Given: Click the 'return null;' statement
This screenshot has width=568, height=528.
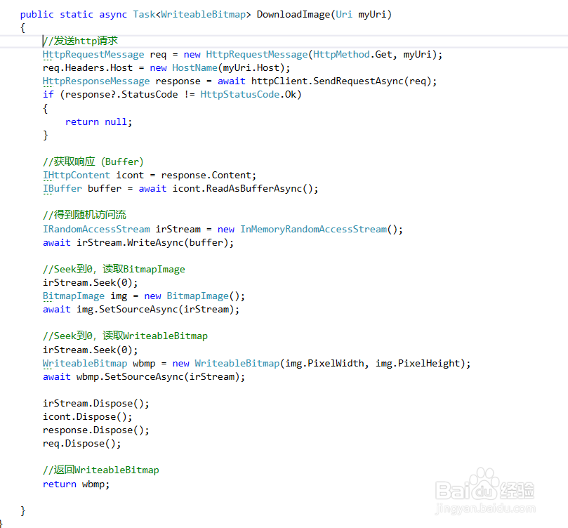Looking at the screenshot, I should pyautogui.click(x=98, y=122).
